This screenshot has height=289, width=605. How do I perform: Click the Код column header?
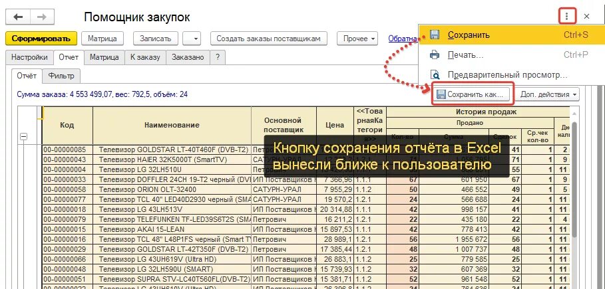point(67,125)
